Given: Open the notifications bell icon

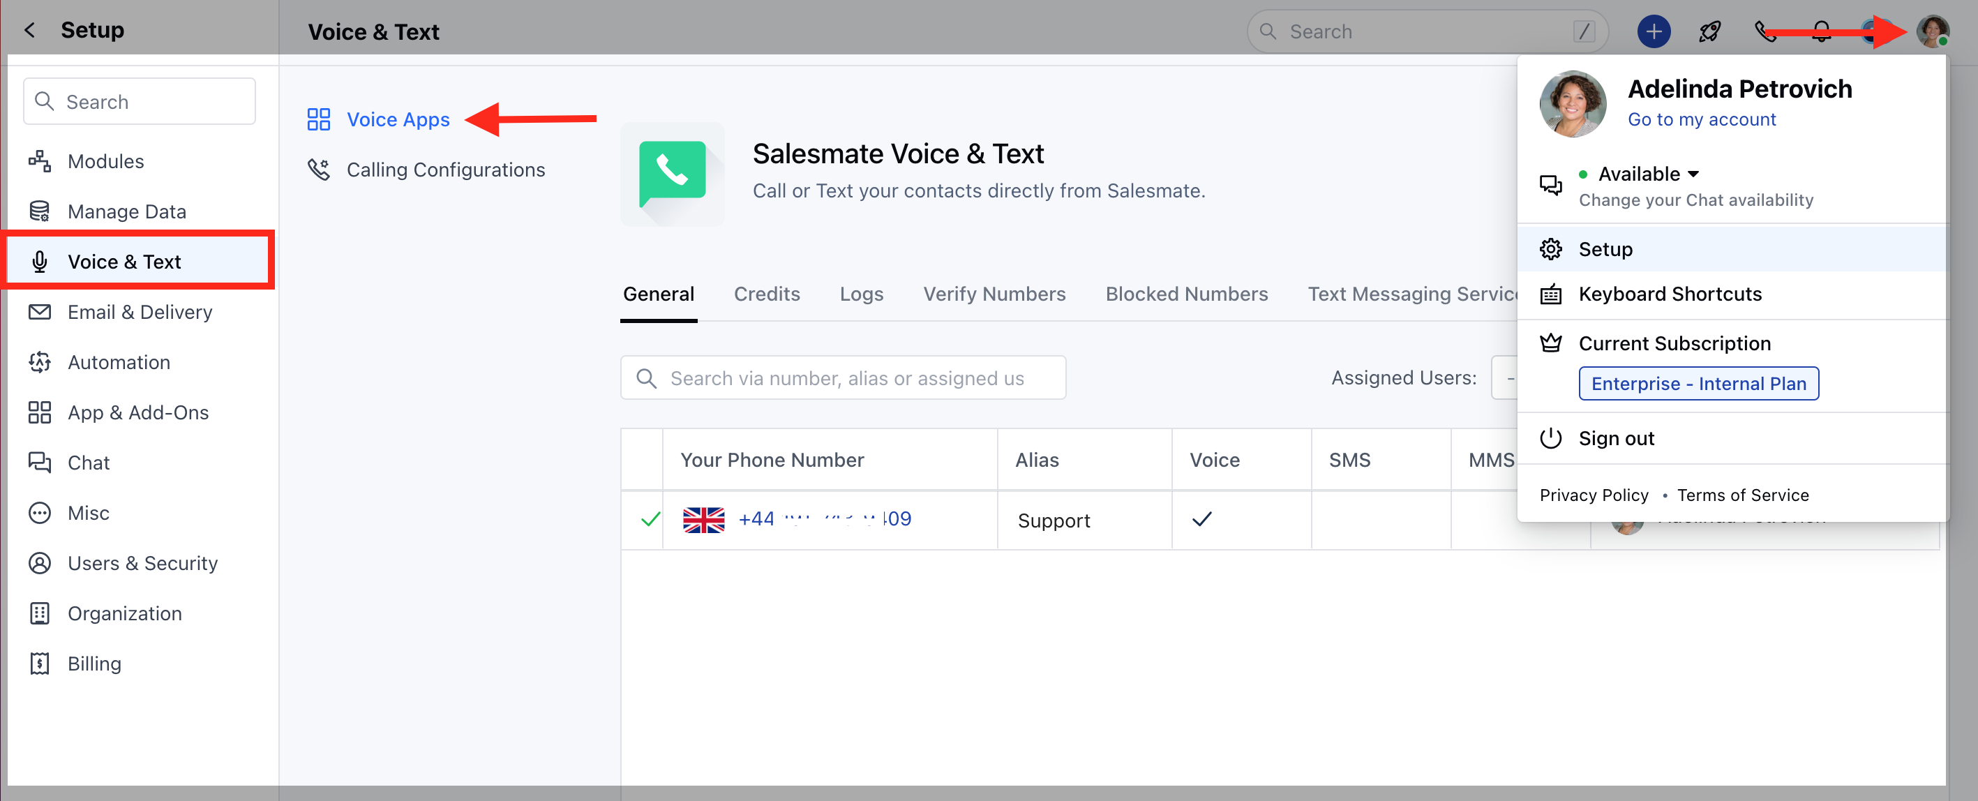Looking at the screenshot, I should 1820,31.
